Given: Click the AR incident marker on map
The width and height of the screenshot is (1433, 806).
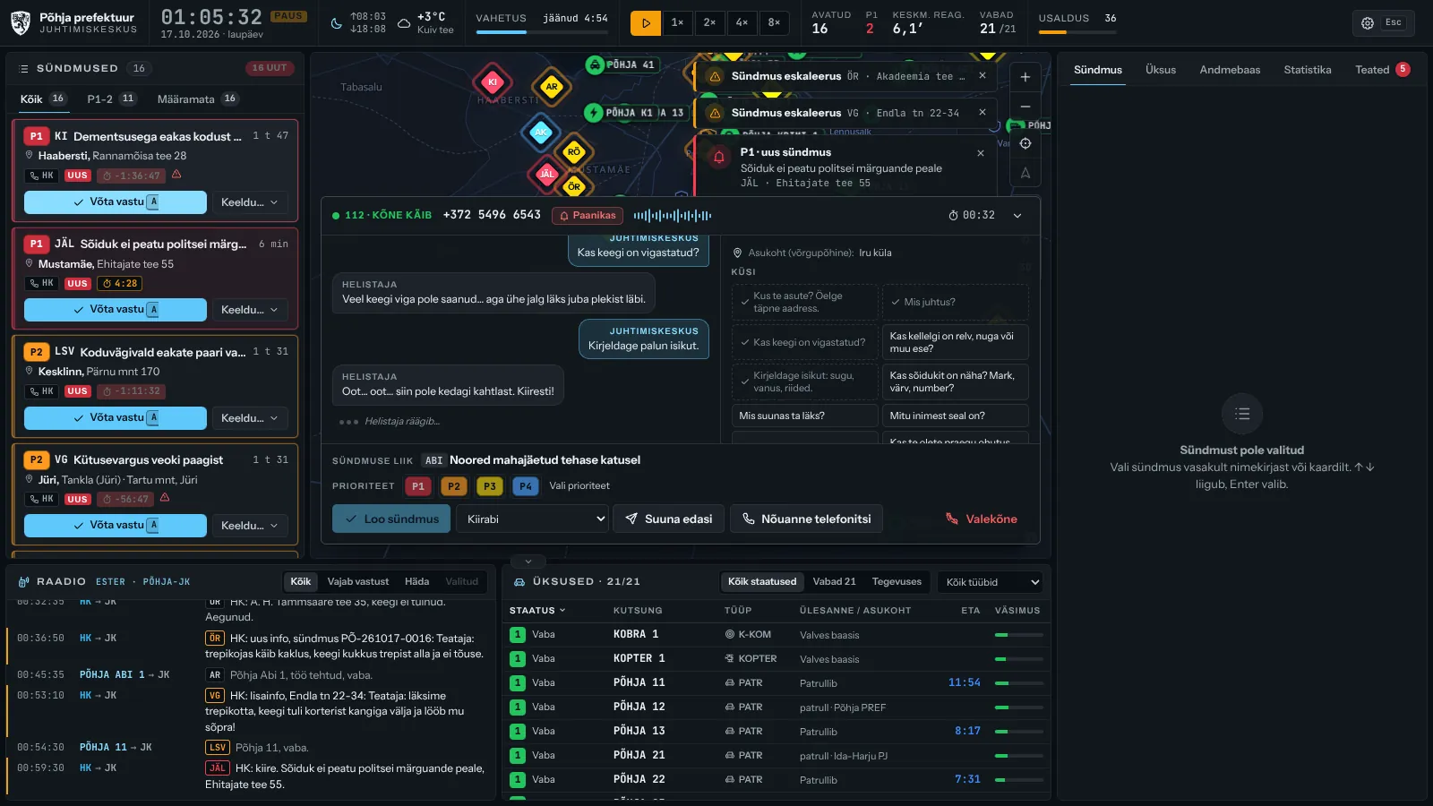Looking at the screenshot, I should pos(552,87).
